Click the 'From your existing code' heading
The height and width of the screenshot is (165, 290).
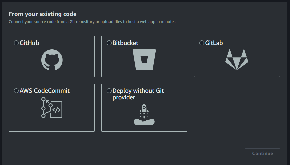click(x=43, y=14)
